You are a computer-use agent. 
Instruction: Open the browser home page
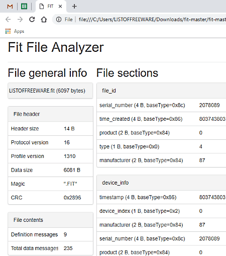pyautogui.click(x=44, y=20)
